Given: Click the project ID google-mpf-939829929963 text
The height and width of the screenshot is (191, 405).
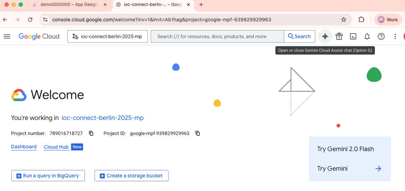Looking at the screenshot, I should coord(160,133).
